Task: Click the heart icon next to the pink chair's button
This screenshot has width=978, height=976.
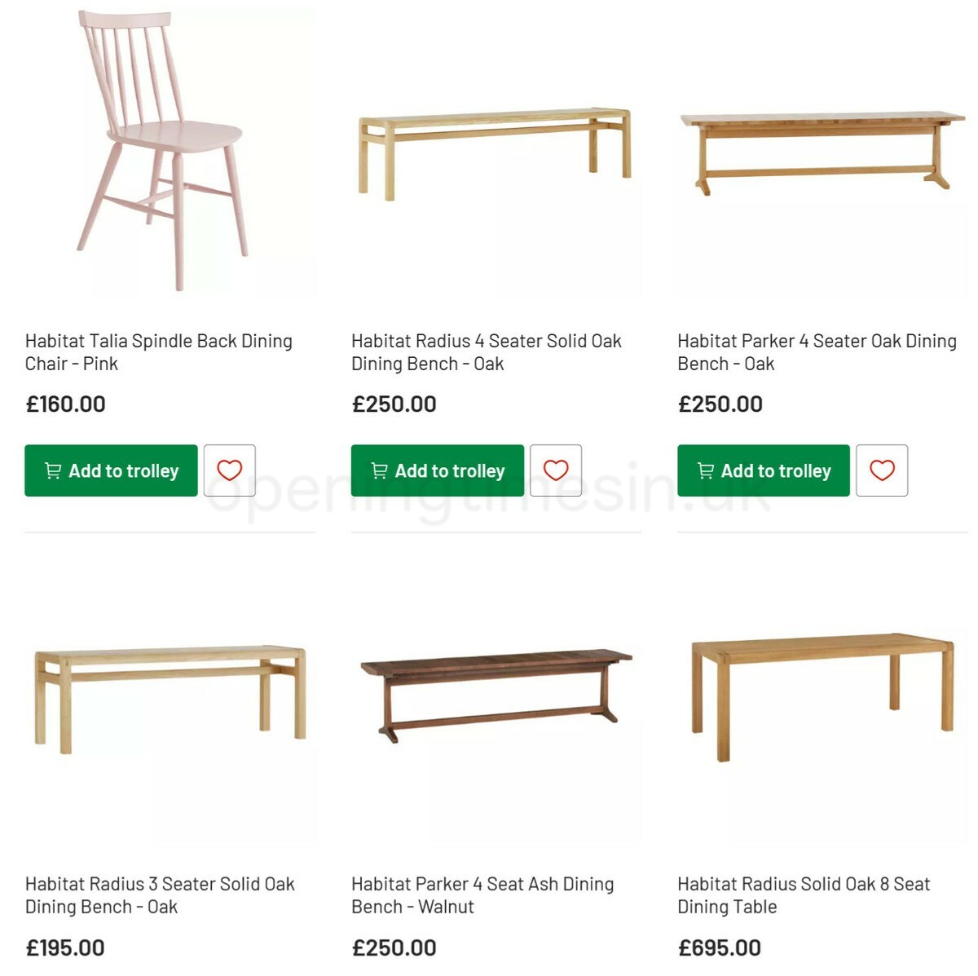Action: tap(230, 470)
